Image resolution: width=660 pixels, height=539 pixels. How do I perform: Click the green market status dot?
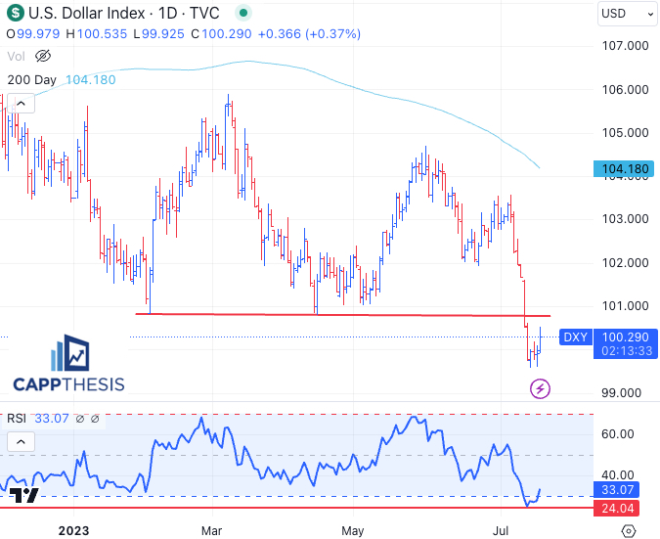244,14
